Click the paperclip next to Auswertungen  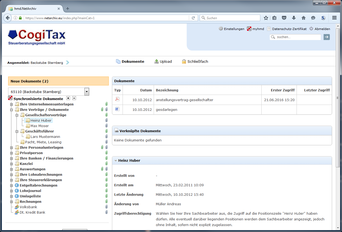(x=102, y=169)
